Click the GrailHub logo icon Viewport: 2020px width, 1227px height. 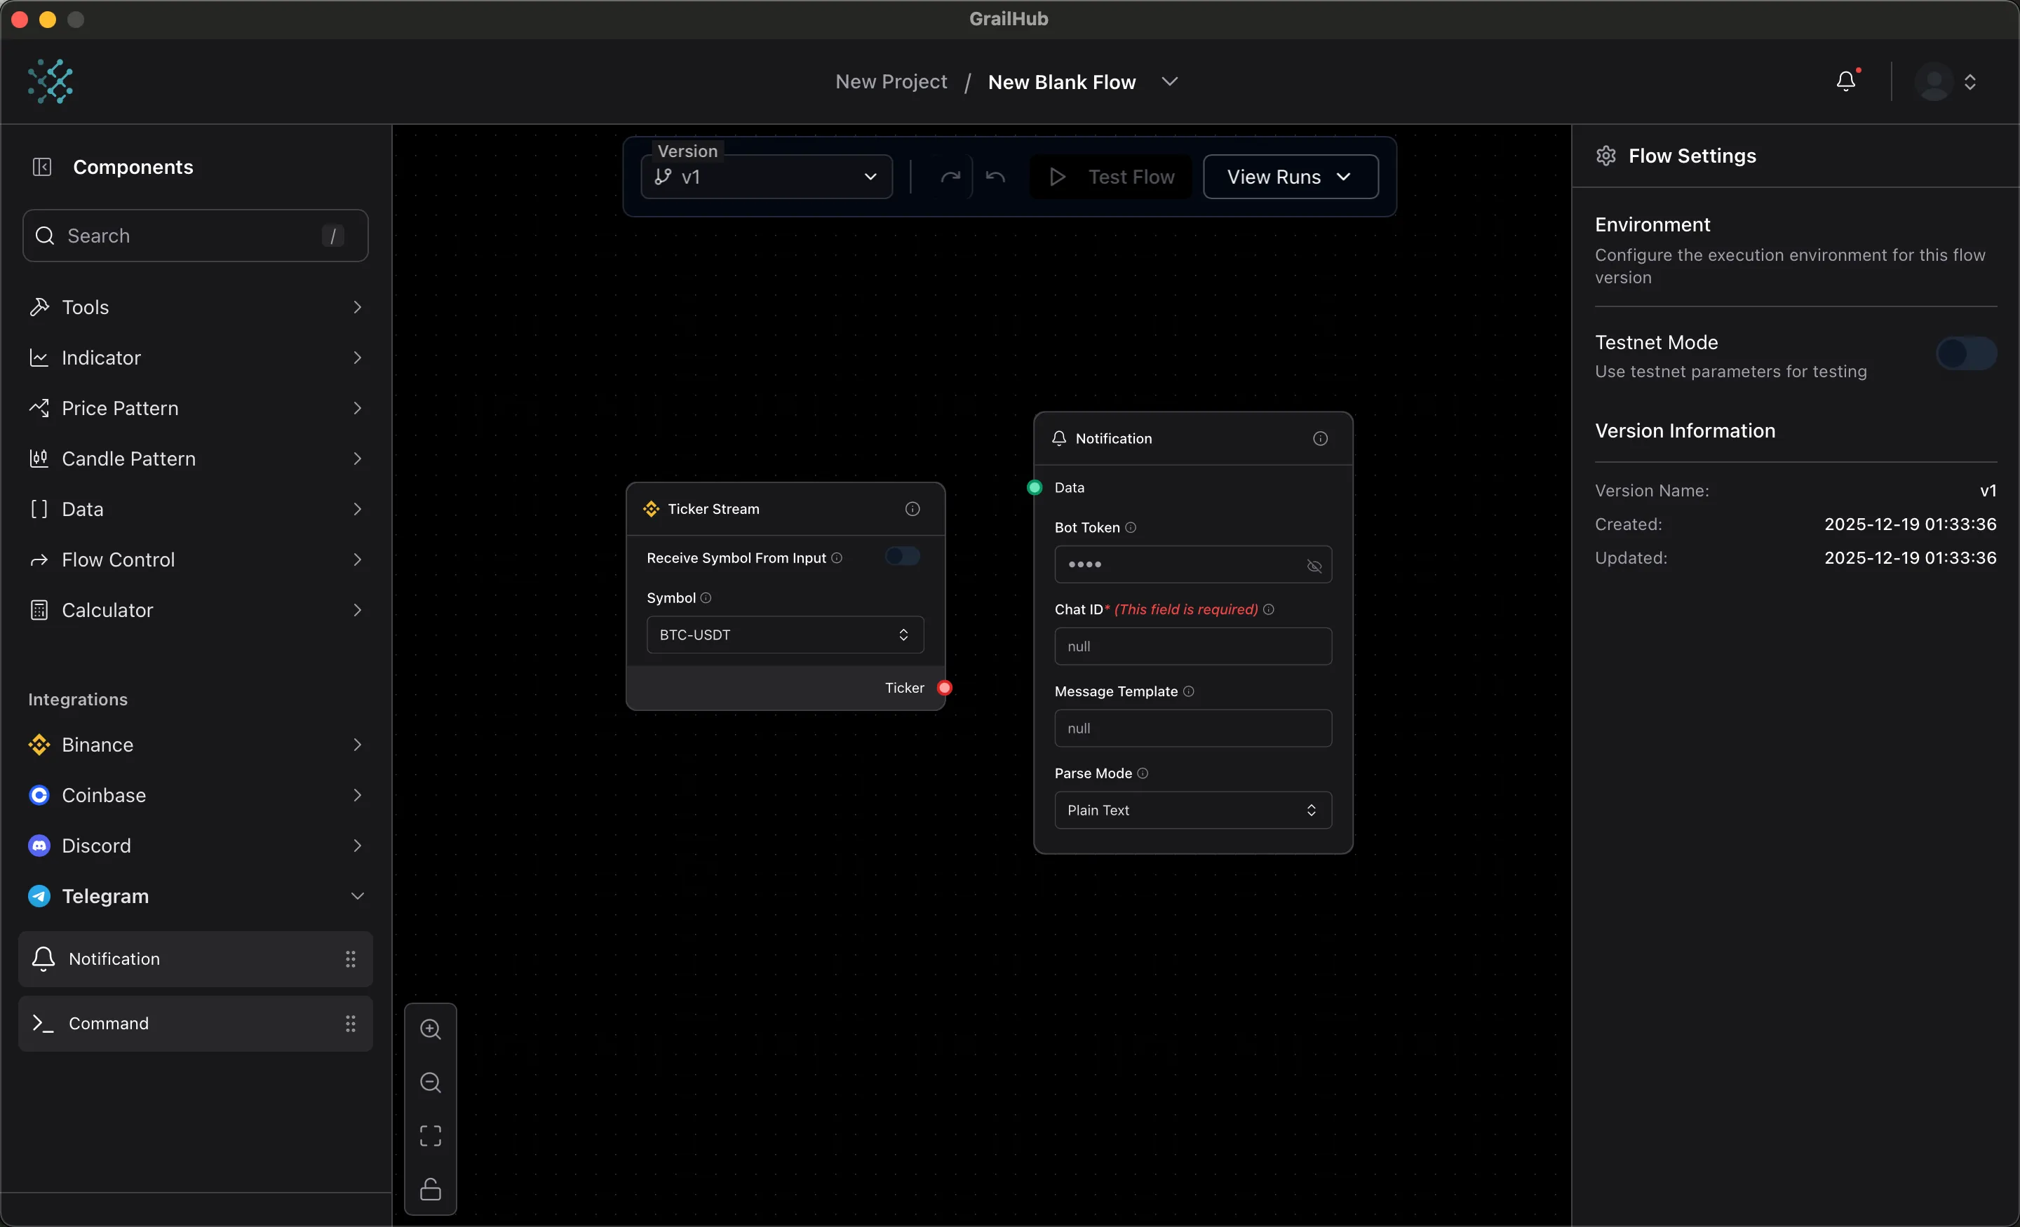pos(50,81)
